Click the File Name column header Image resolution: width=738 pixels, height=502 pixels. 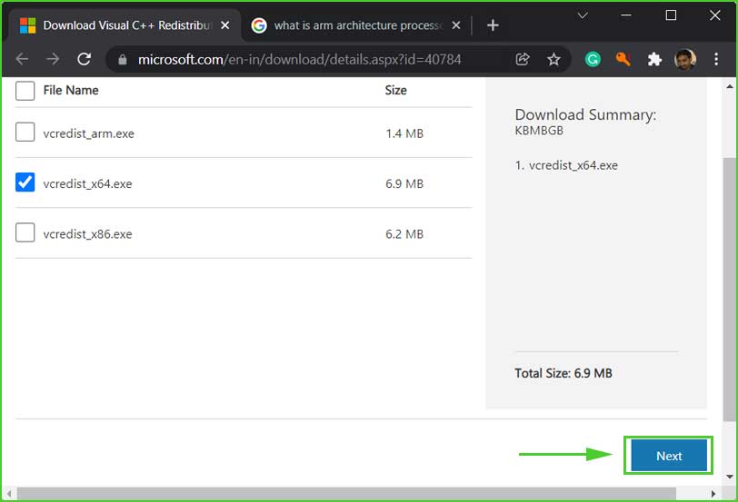71,90
